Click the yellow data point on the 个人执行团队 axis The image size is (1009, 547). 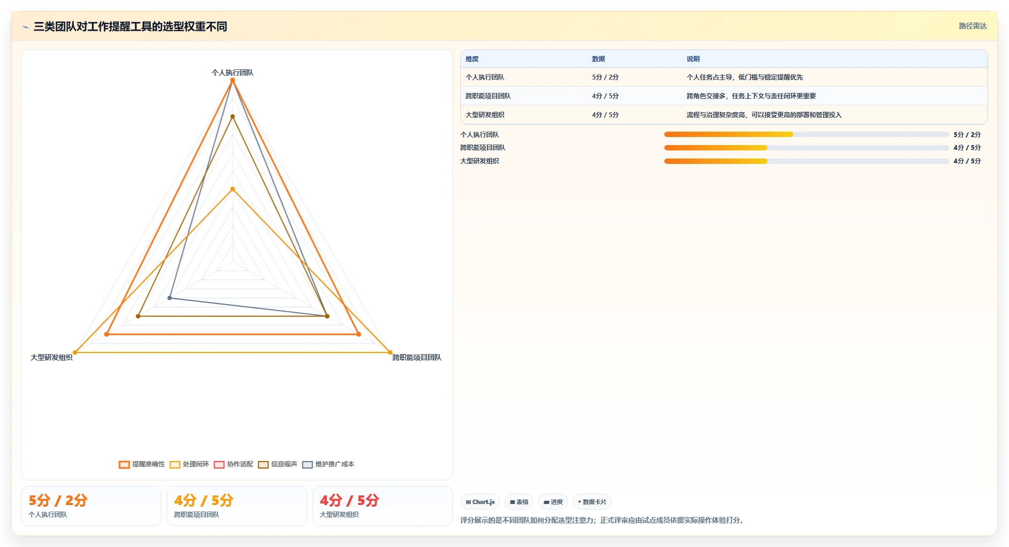(232, 189)
